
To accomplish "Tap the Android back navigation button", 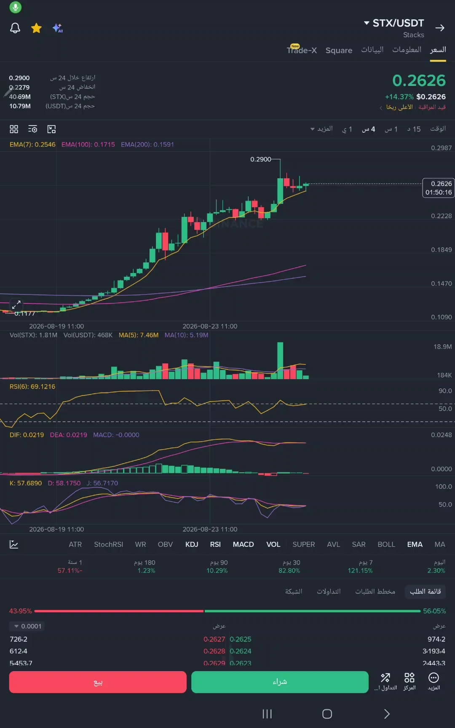I will [387, 714].
